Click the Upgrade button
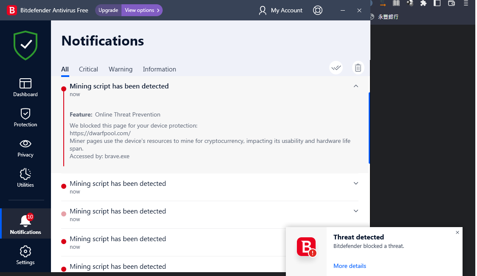This screenshot has width=477, height=276. click(108, 10)
